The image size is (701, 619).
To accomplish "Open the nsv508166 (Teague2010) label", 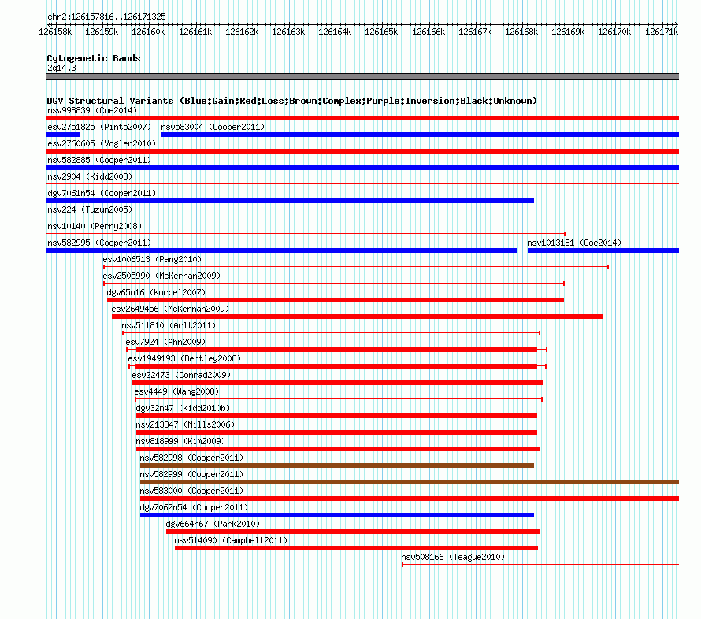I will tap(453, 557).
